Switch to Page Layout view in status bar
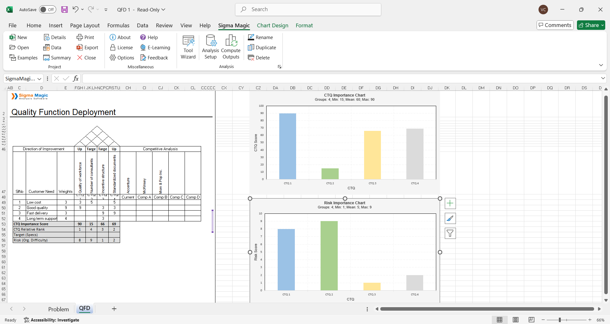The image size is (610, 324). (516, 320)
